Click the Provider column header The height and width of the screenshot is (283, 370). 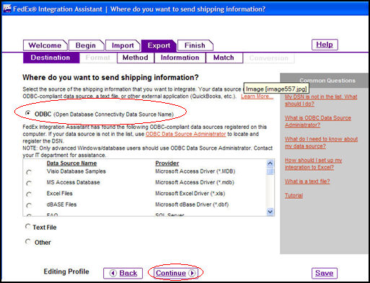click(x=167, y=163)
